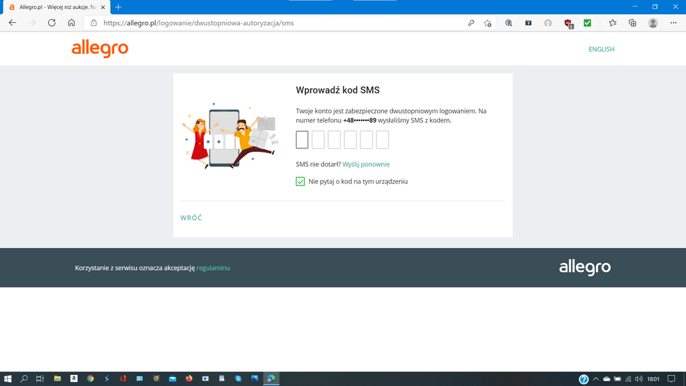Open the browser profile avatar
Viewport: 686px width, 386px height.
[x=653, y=23]
